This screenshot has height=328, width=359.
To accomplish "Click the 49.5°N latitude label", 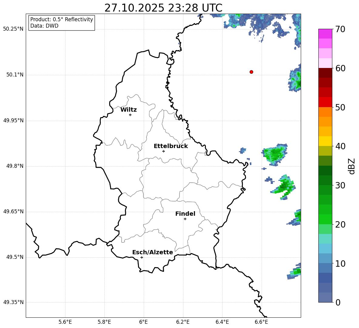I will point(15,257).
